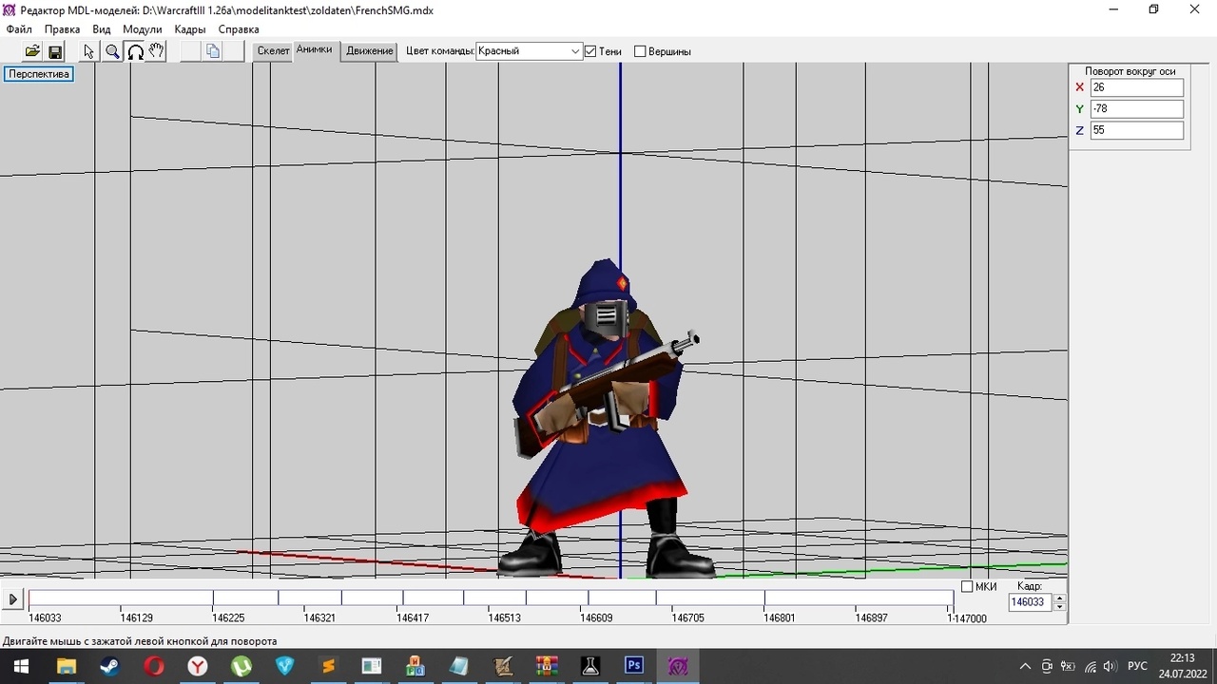Open the Правка menu
Viewport: 1217px width, 684px height.
(62, 29)
